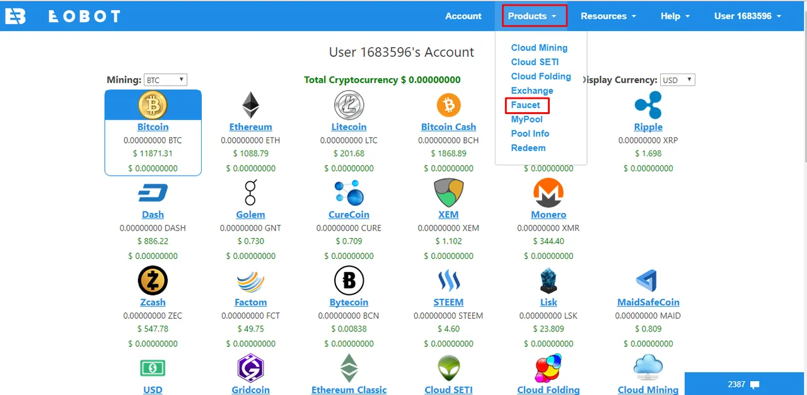
Task: Click the Factom icon
Action: (251, 280)
